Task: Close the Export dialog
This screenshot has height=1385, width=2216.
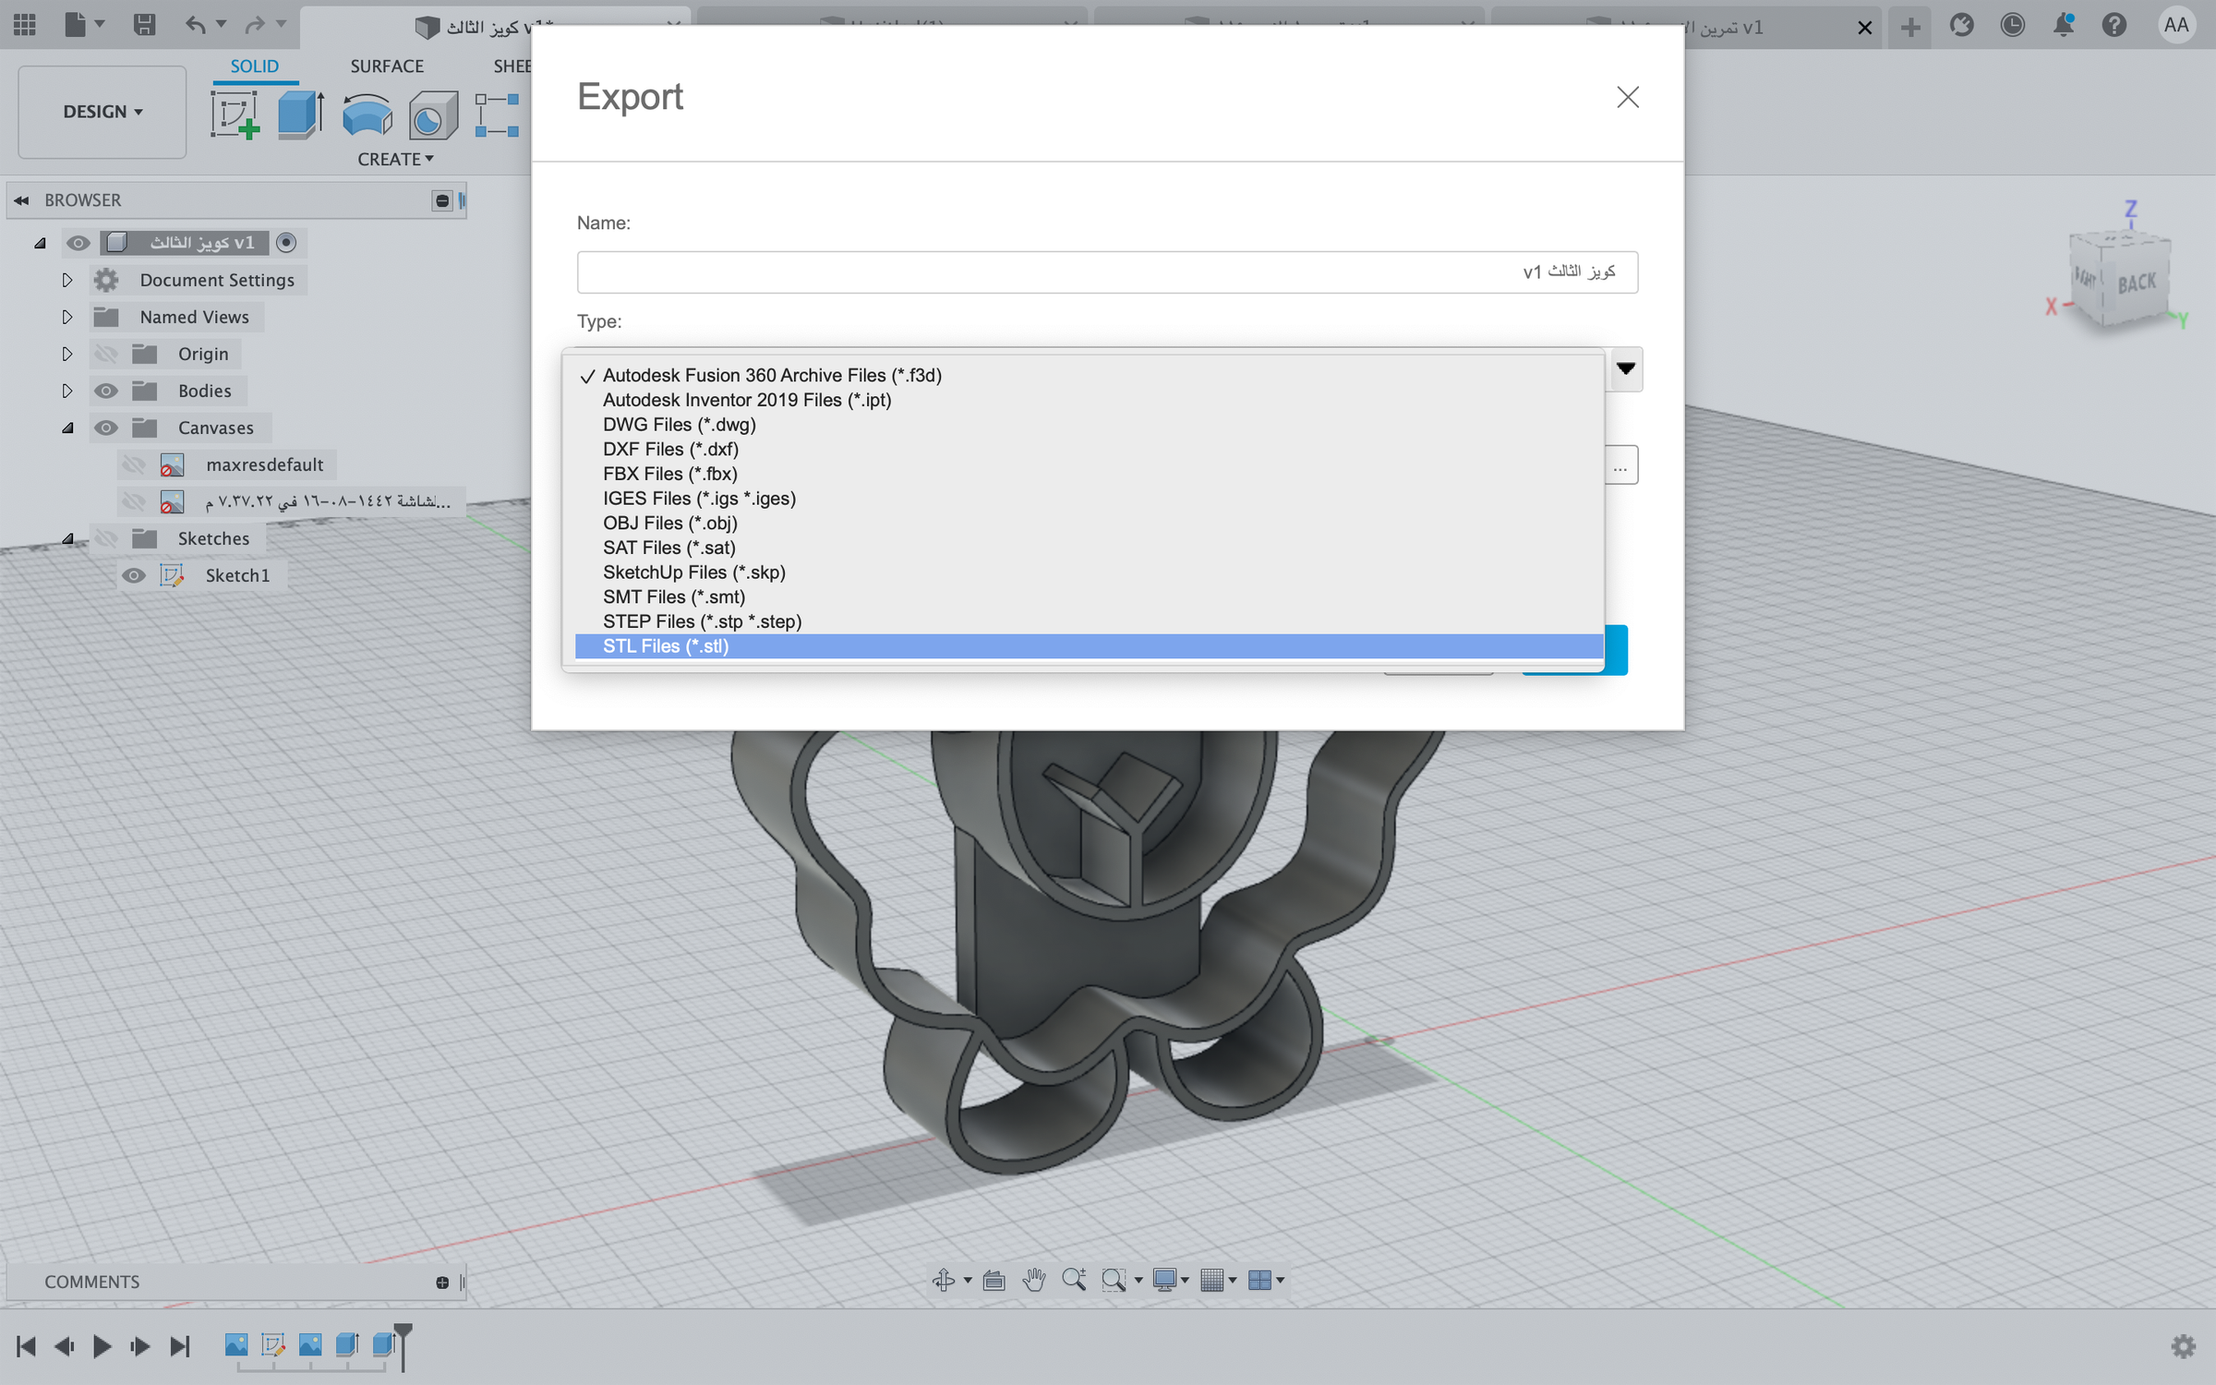Action: tap(1628, 97)
